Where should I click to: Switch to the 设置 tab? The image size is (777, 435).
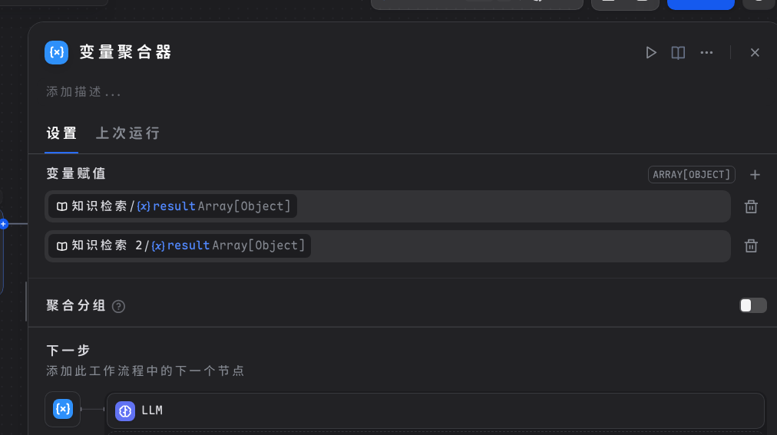(x=61, y=133)
